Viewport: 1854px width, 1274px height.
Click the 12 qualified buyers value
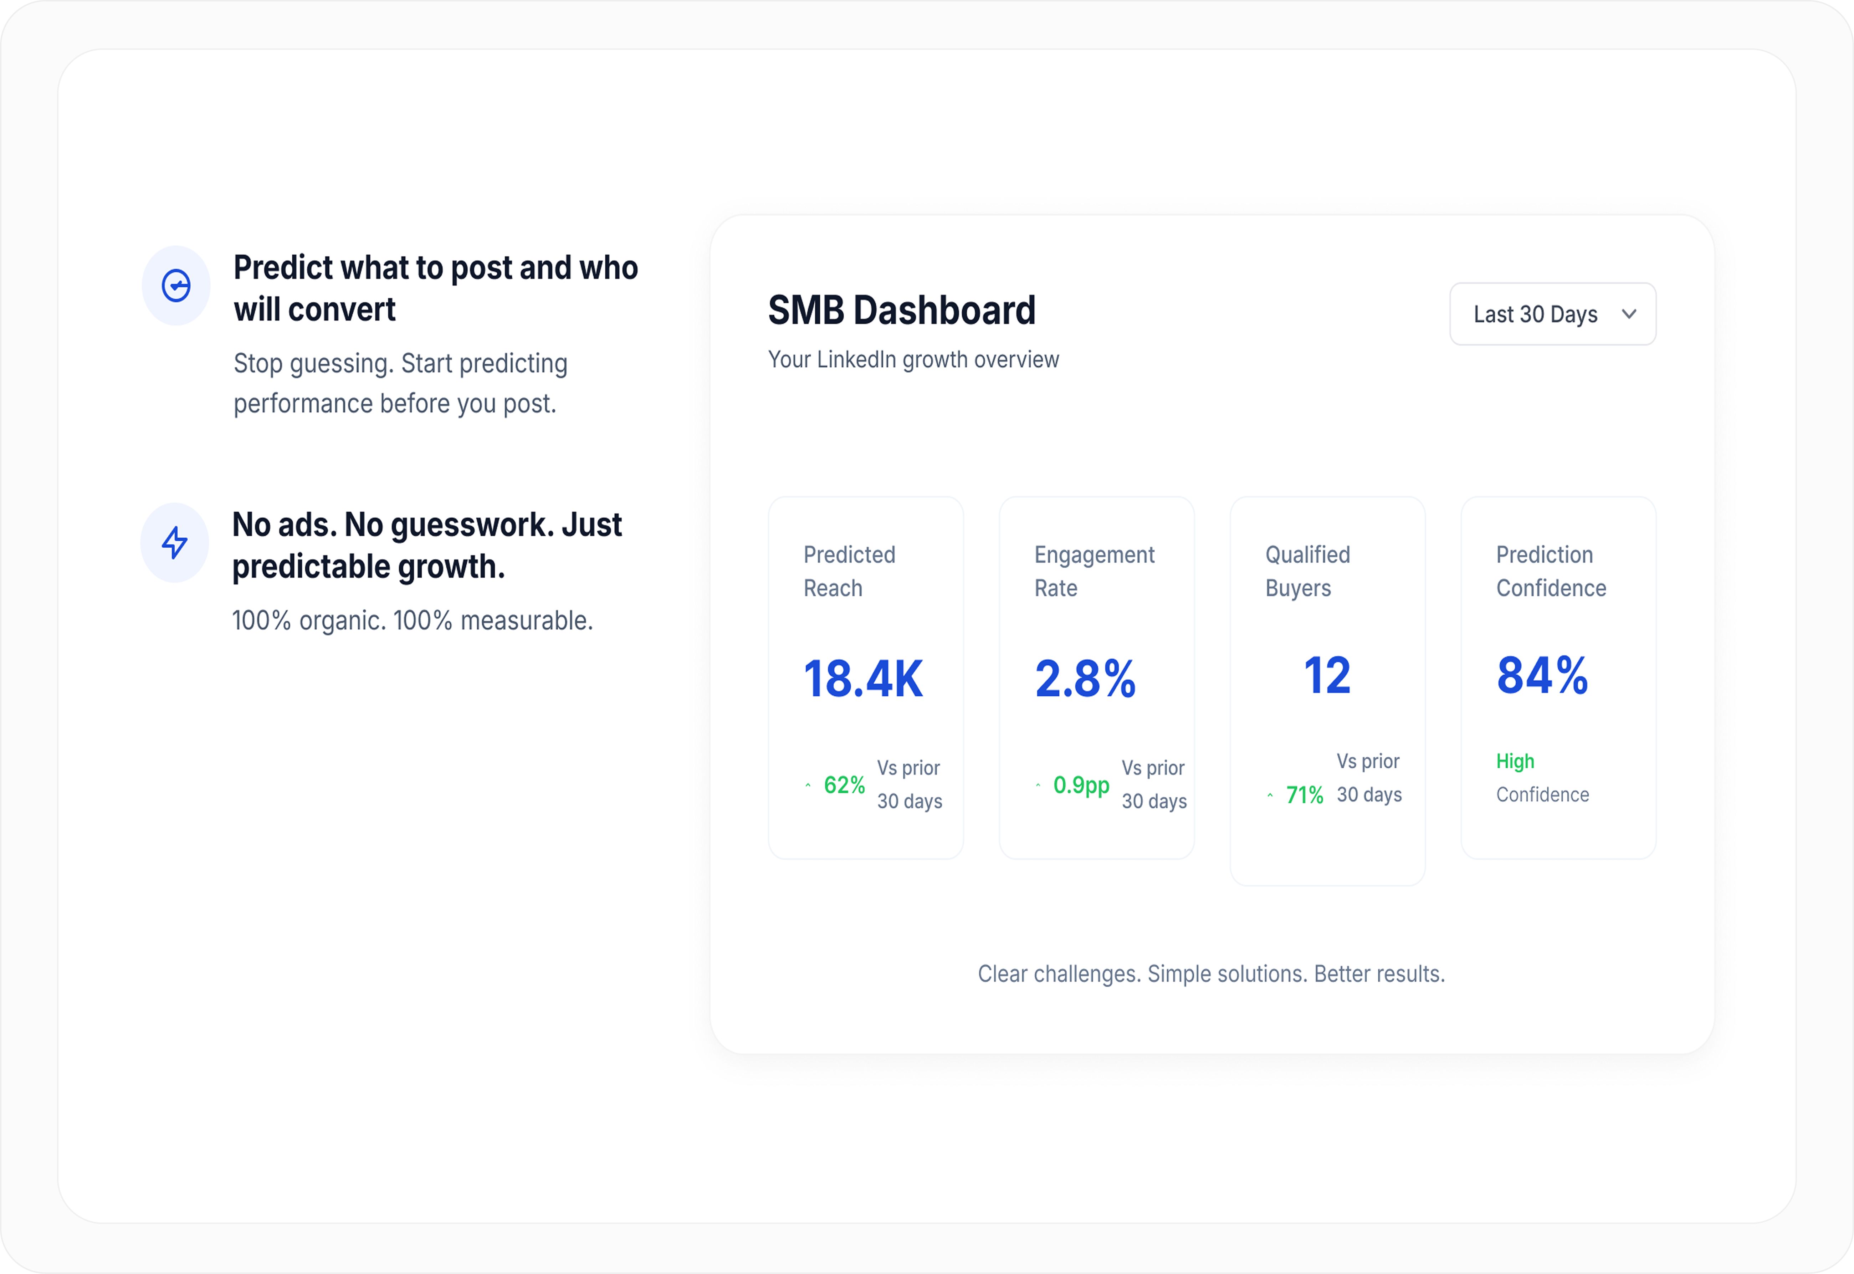(1327, 675)
